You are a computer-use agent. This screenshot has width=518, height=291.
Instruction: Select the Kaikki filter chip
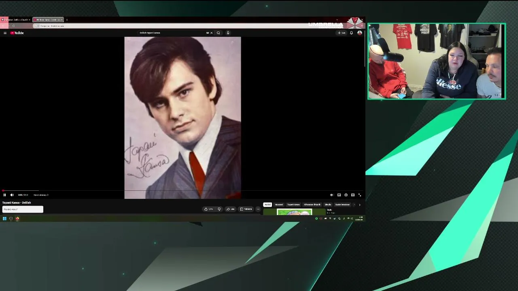[267, 205]
